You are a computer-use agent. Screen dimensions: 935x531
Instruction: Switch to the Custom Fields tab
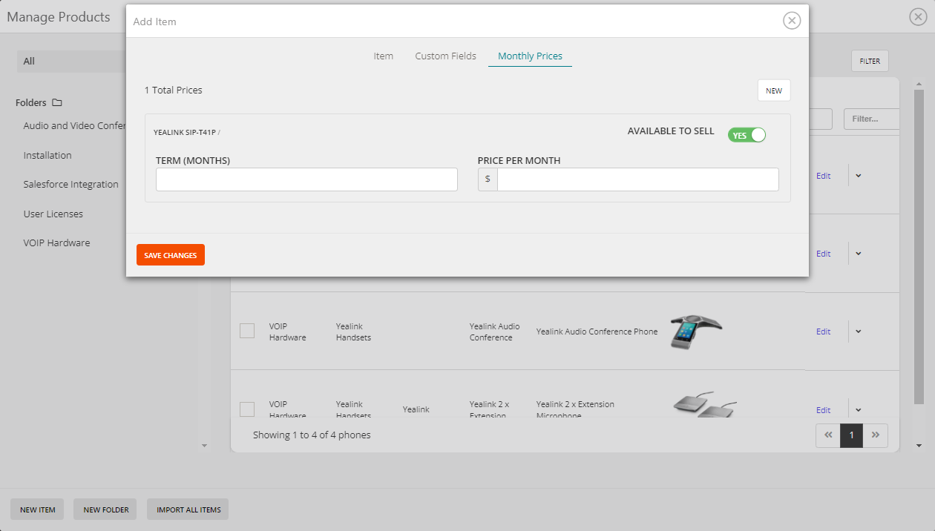click(x=445, y=56)
